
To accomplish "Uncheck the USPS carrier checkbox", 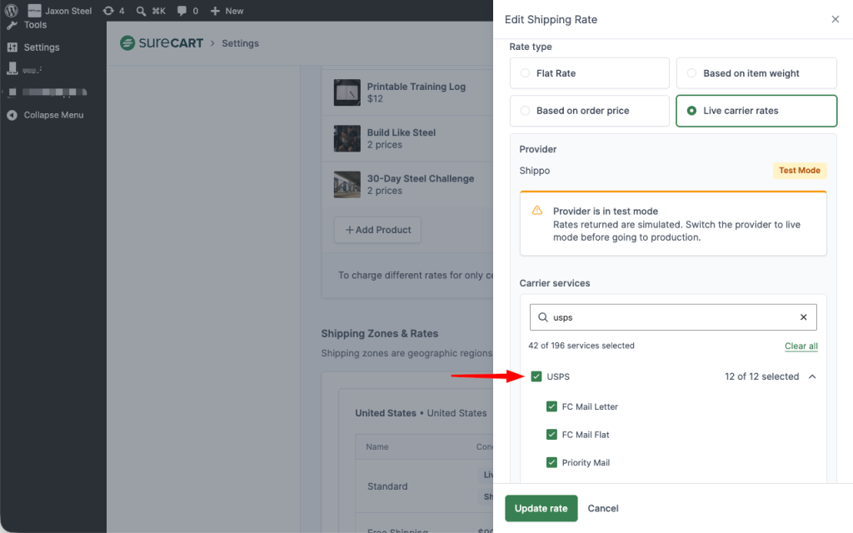I will coord(536,376).
